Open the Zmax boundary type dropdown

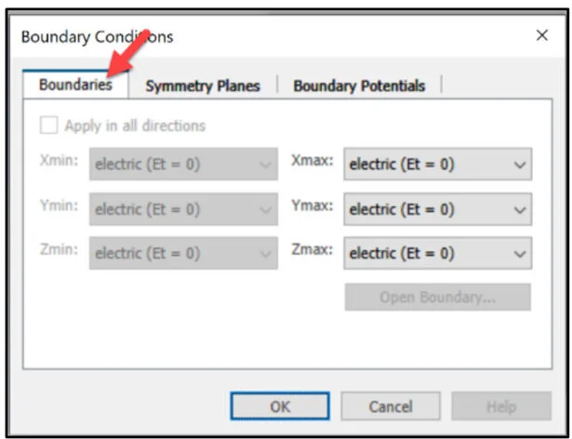point(437,252)
